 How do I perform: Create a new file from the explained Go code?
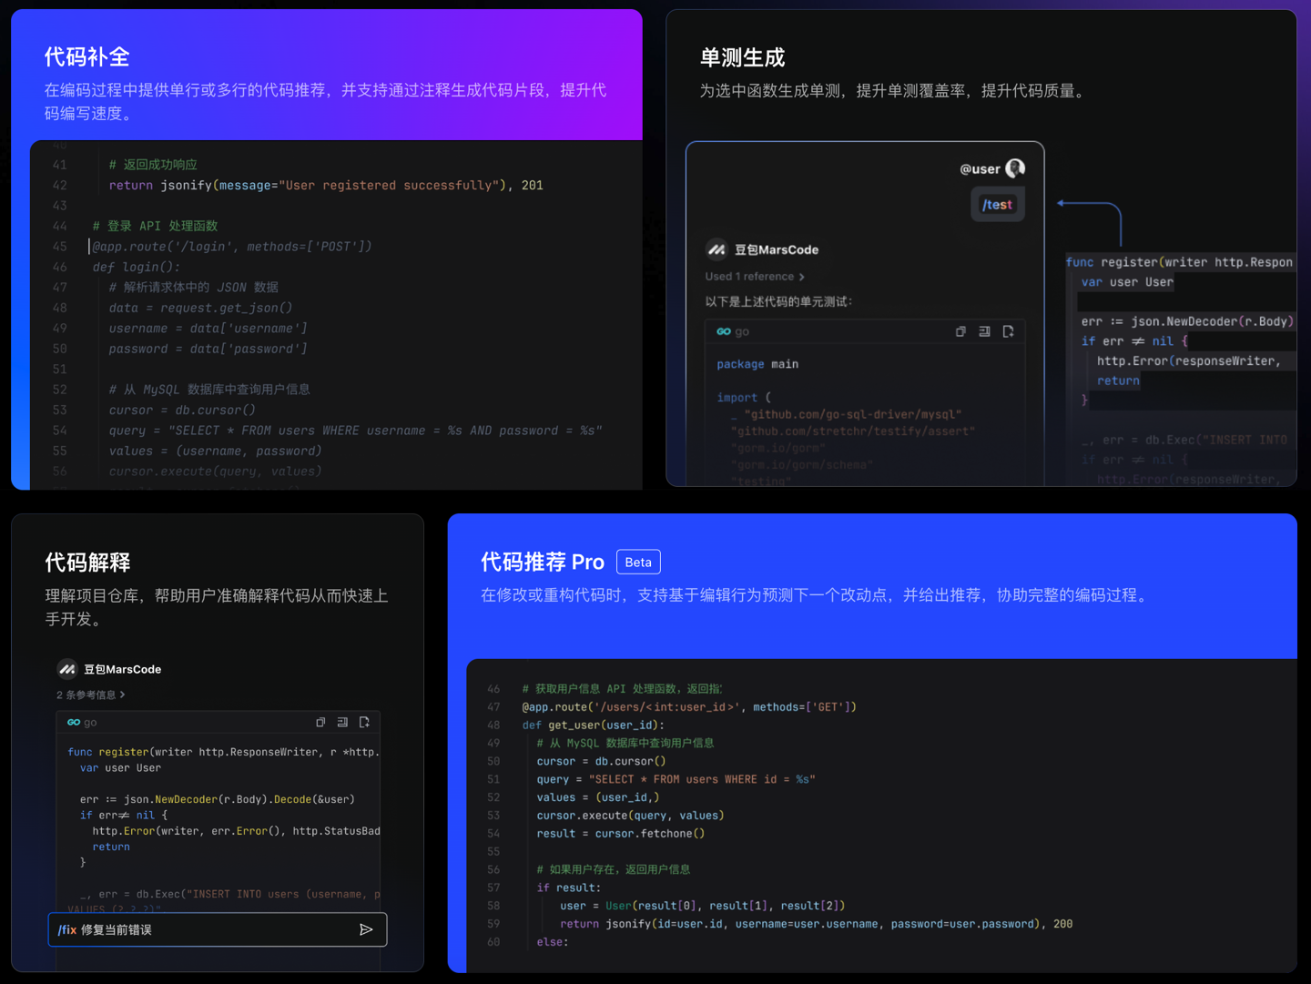[x=364, y=721]
